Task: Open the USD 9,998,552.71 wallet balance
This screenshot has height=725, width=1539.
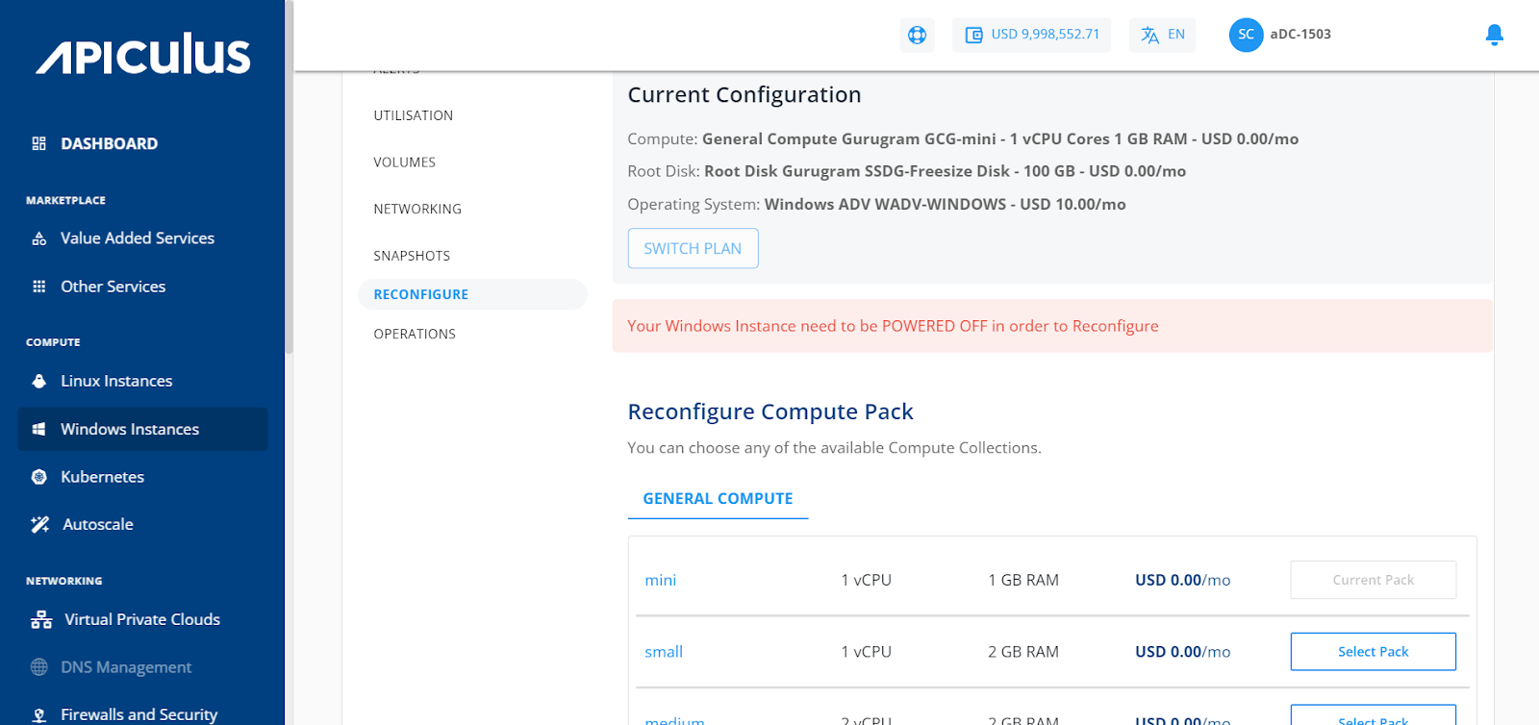Action: 1031,35
